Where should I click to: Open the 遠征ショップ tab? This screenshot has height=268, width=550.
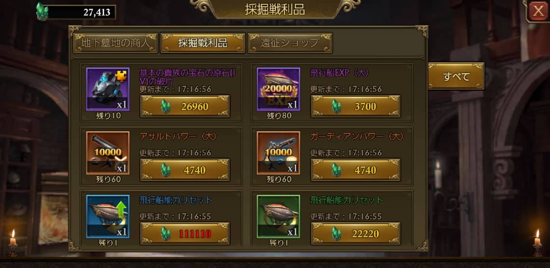pyautogui.click(x=290, y=43)
